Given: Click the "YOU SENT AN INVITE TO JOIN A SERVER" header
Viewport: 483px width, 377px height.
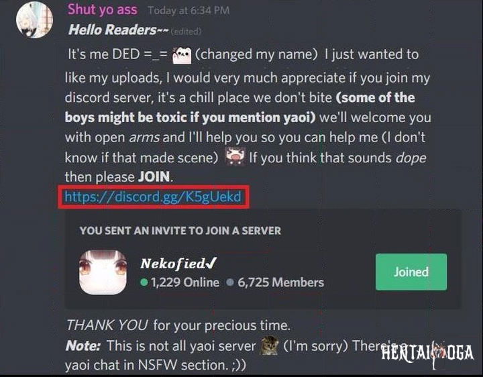Looking at the screenshot, I should point(180,231).
